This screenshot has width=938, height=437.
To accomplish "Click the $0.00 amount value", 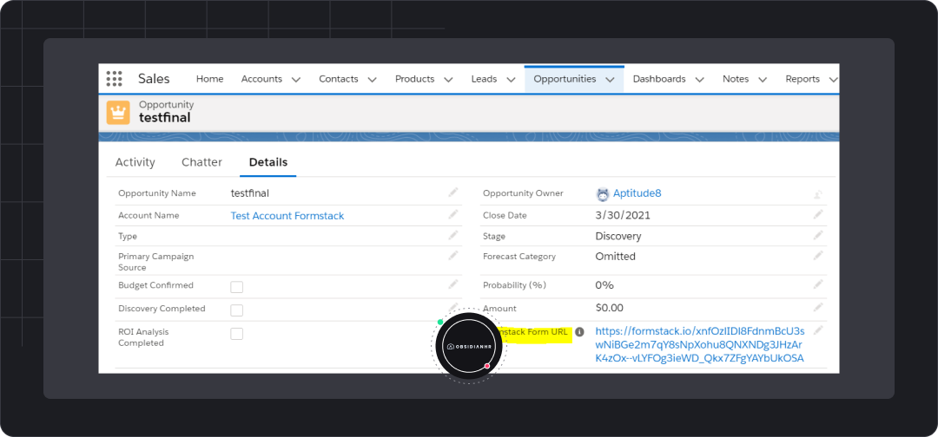I will (x=609, y=308).
